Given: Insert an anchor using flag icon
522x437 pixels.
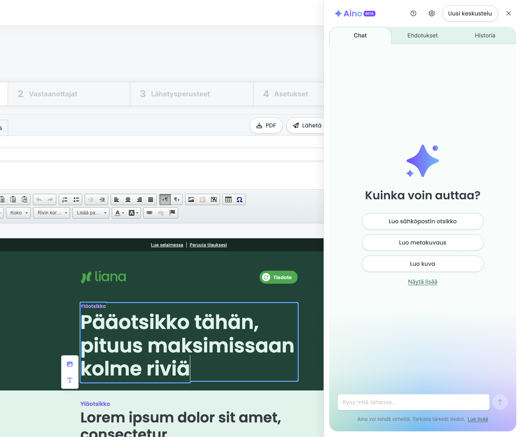Looking at the screenshot, I should point(172,213).
